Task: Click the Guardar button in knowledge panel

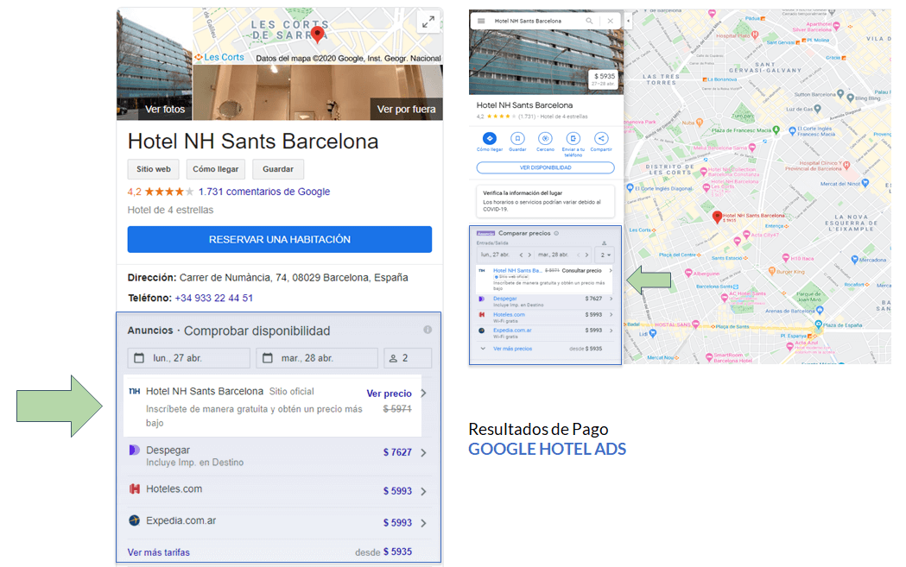Action: click(x=278, y=169)
